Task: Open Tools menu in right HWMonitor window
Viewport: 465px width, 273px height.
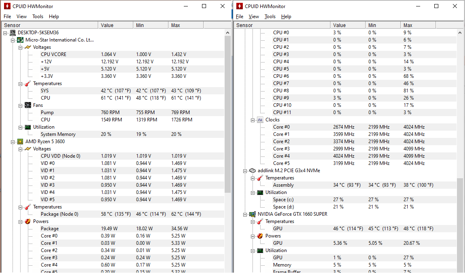Action: pyautogui.click(x=270, y=17)
